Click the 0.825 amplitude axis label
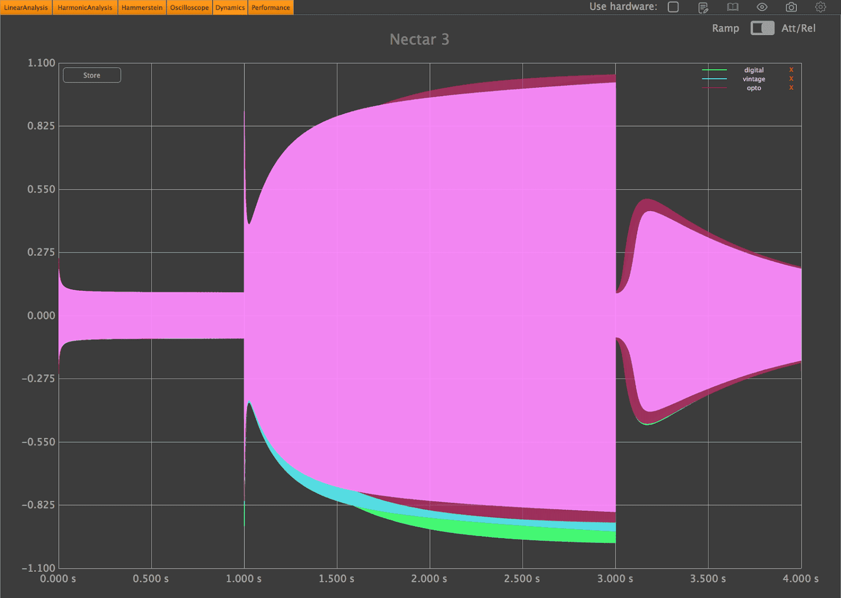 (x=41, y=126)
